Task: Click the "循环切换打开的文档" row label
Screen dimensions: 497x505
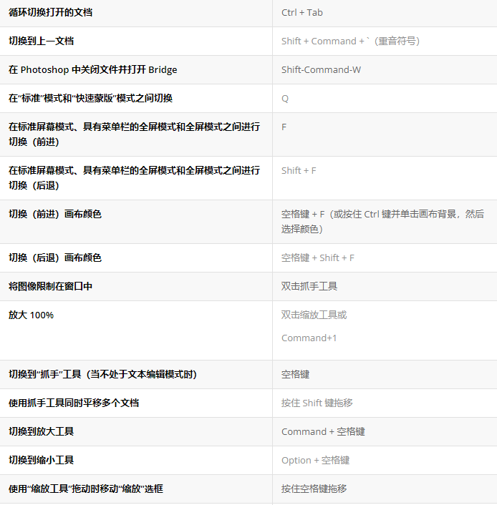Action: (50, 12)
